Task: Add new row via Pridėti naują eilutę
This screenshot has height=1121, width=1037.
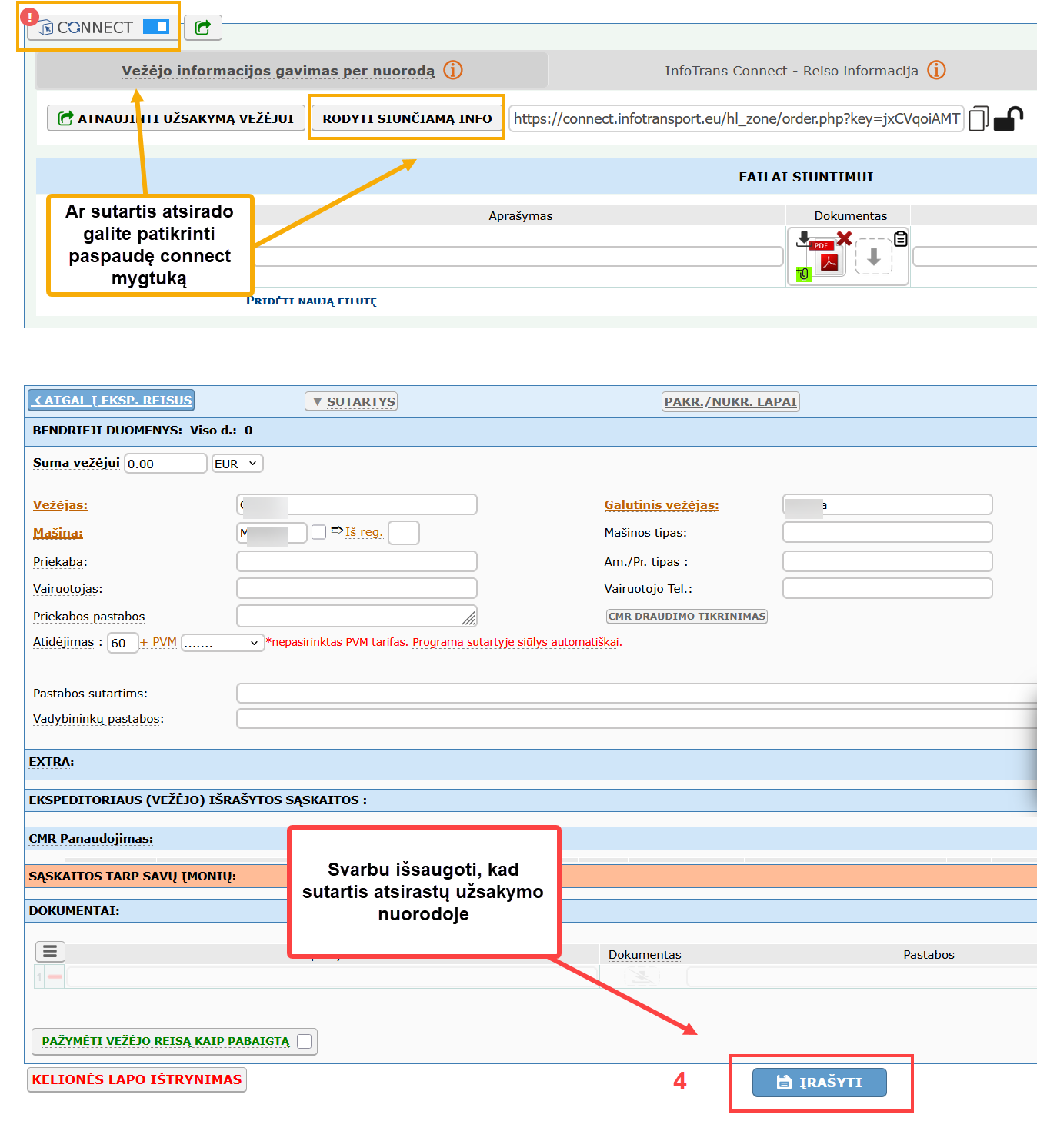Action: 312,301
